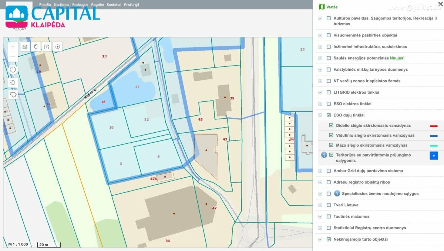The width and height of the screenshot is (444, 251).
Task: Open Pradžia menu item
Action: 45,4
